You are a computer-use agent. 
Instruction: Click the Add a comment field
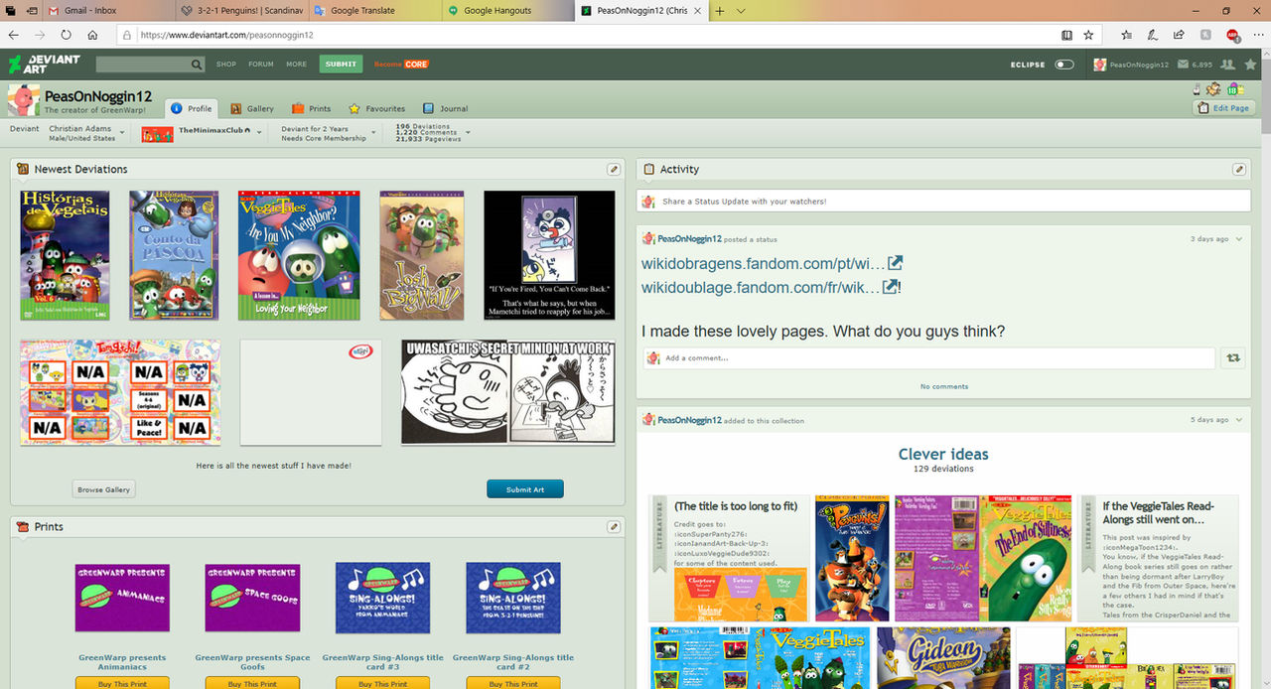(928, 358)
